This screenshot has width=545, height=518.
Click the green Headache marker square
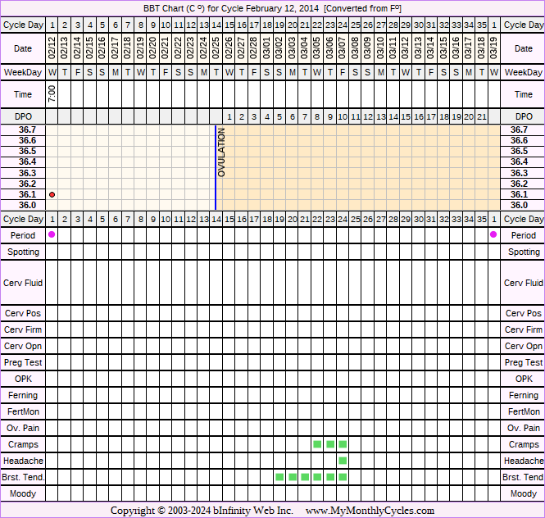(343, 461)
